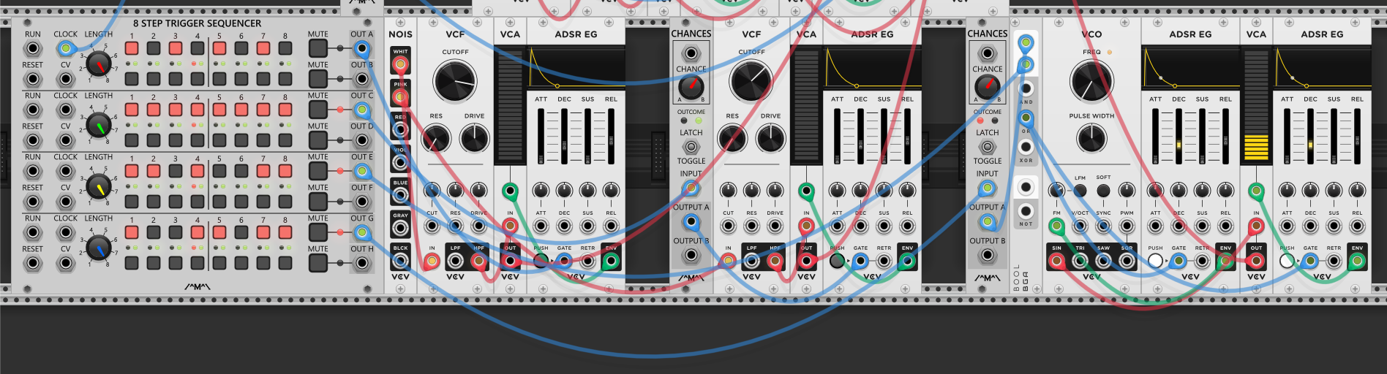Click the WHIT white noise output jack
The height and width of the screenshot is (374, 1387).
click(400, 64)
